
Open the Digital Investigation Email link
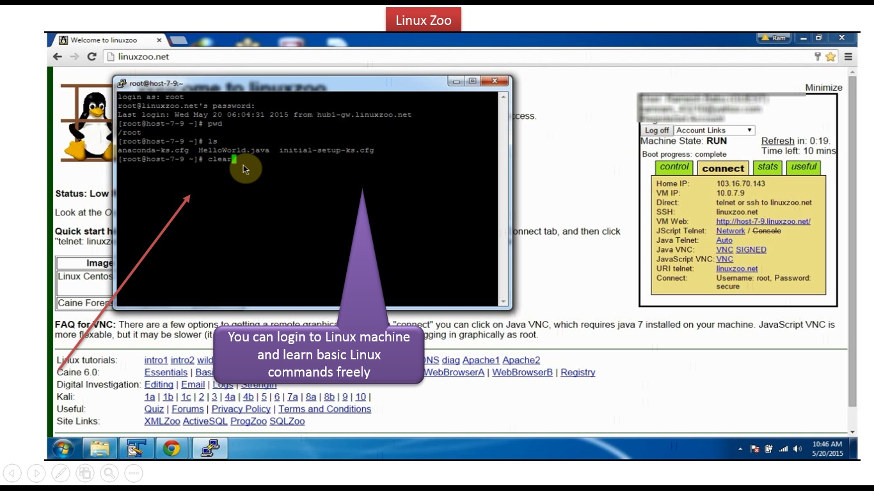[x=193, y=384]
